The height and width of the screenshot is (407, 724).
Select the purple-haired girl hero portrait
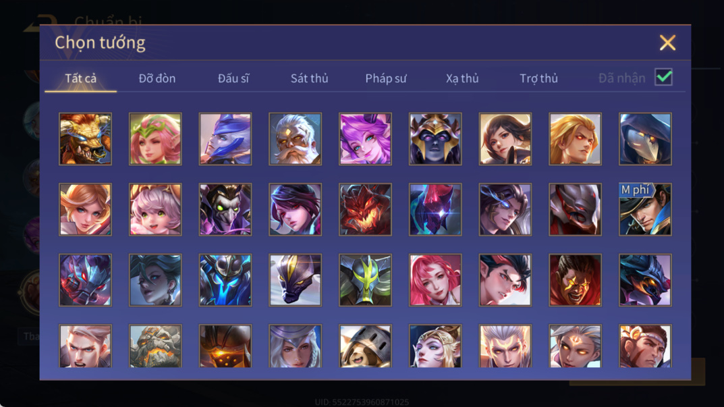365,139
